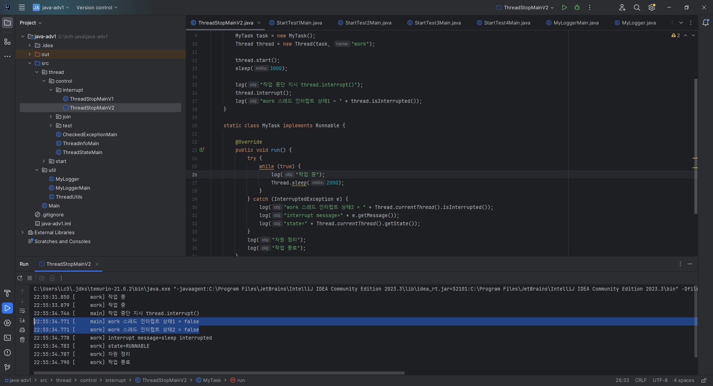This screenshot has width=713, height=386.
Task: Toggle read-only lock in status bar
Action: coord(704,380)
